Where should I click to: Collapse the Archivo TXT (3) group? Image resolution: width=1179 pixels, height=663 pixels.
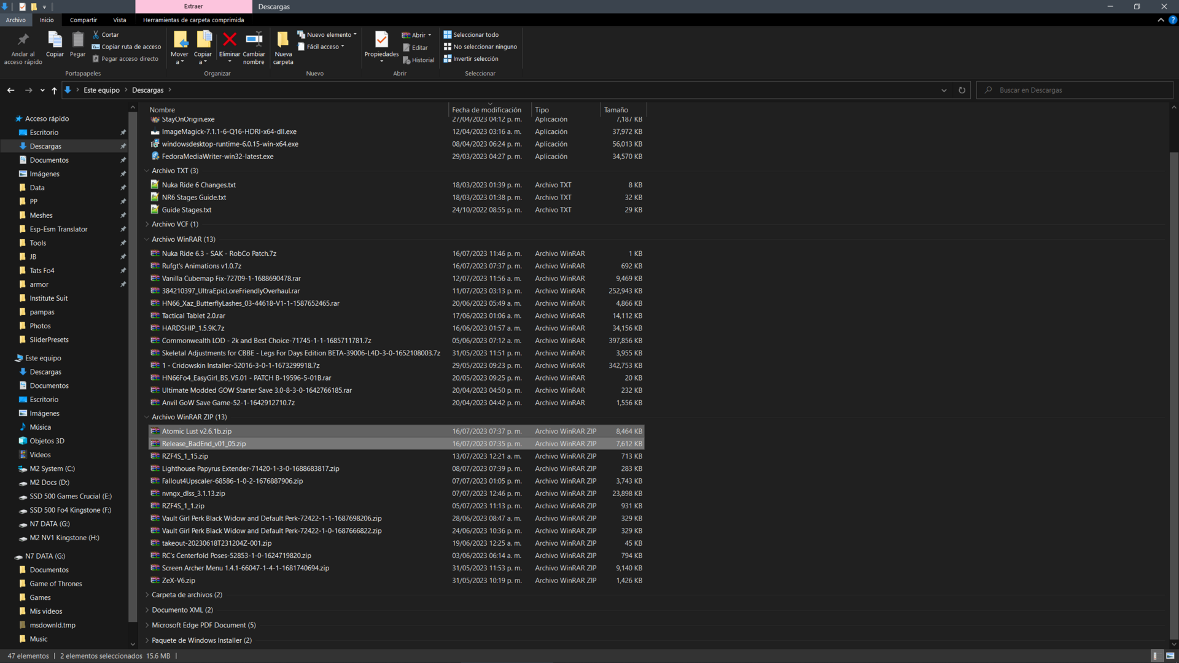(147, 171)
